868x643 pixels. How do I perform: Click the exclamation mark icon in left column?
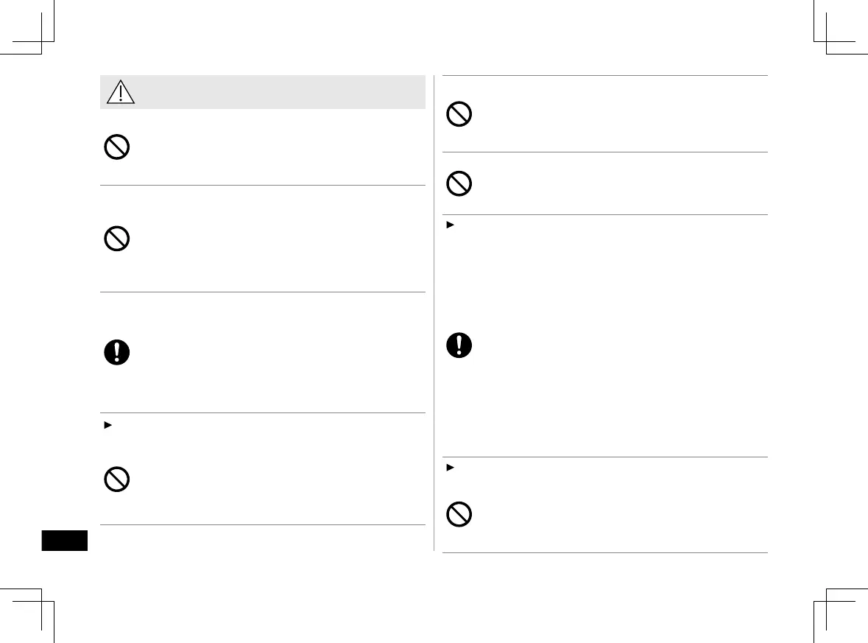[x=117, y=352]
